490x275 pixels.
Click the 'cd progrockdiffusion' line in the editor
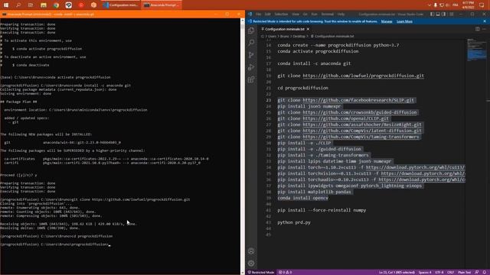coord(302,88)
